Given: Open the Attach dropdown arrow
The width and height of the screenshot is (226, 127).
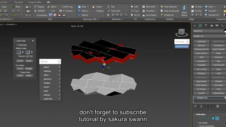Looking at the screenshot, I should [x=89, y=11].
